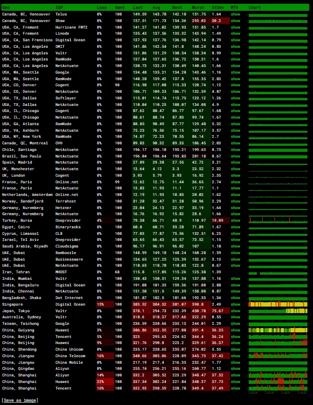Click the 295.03 worst value for Shaw
Screen dimensions: 313x405
pos(198,21)
